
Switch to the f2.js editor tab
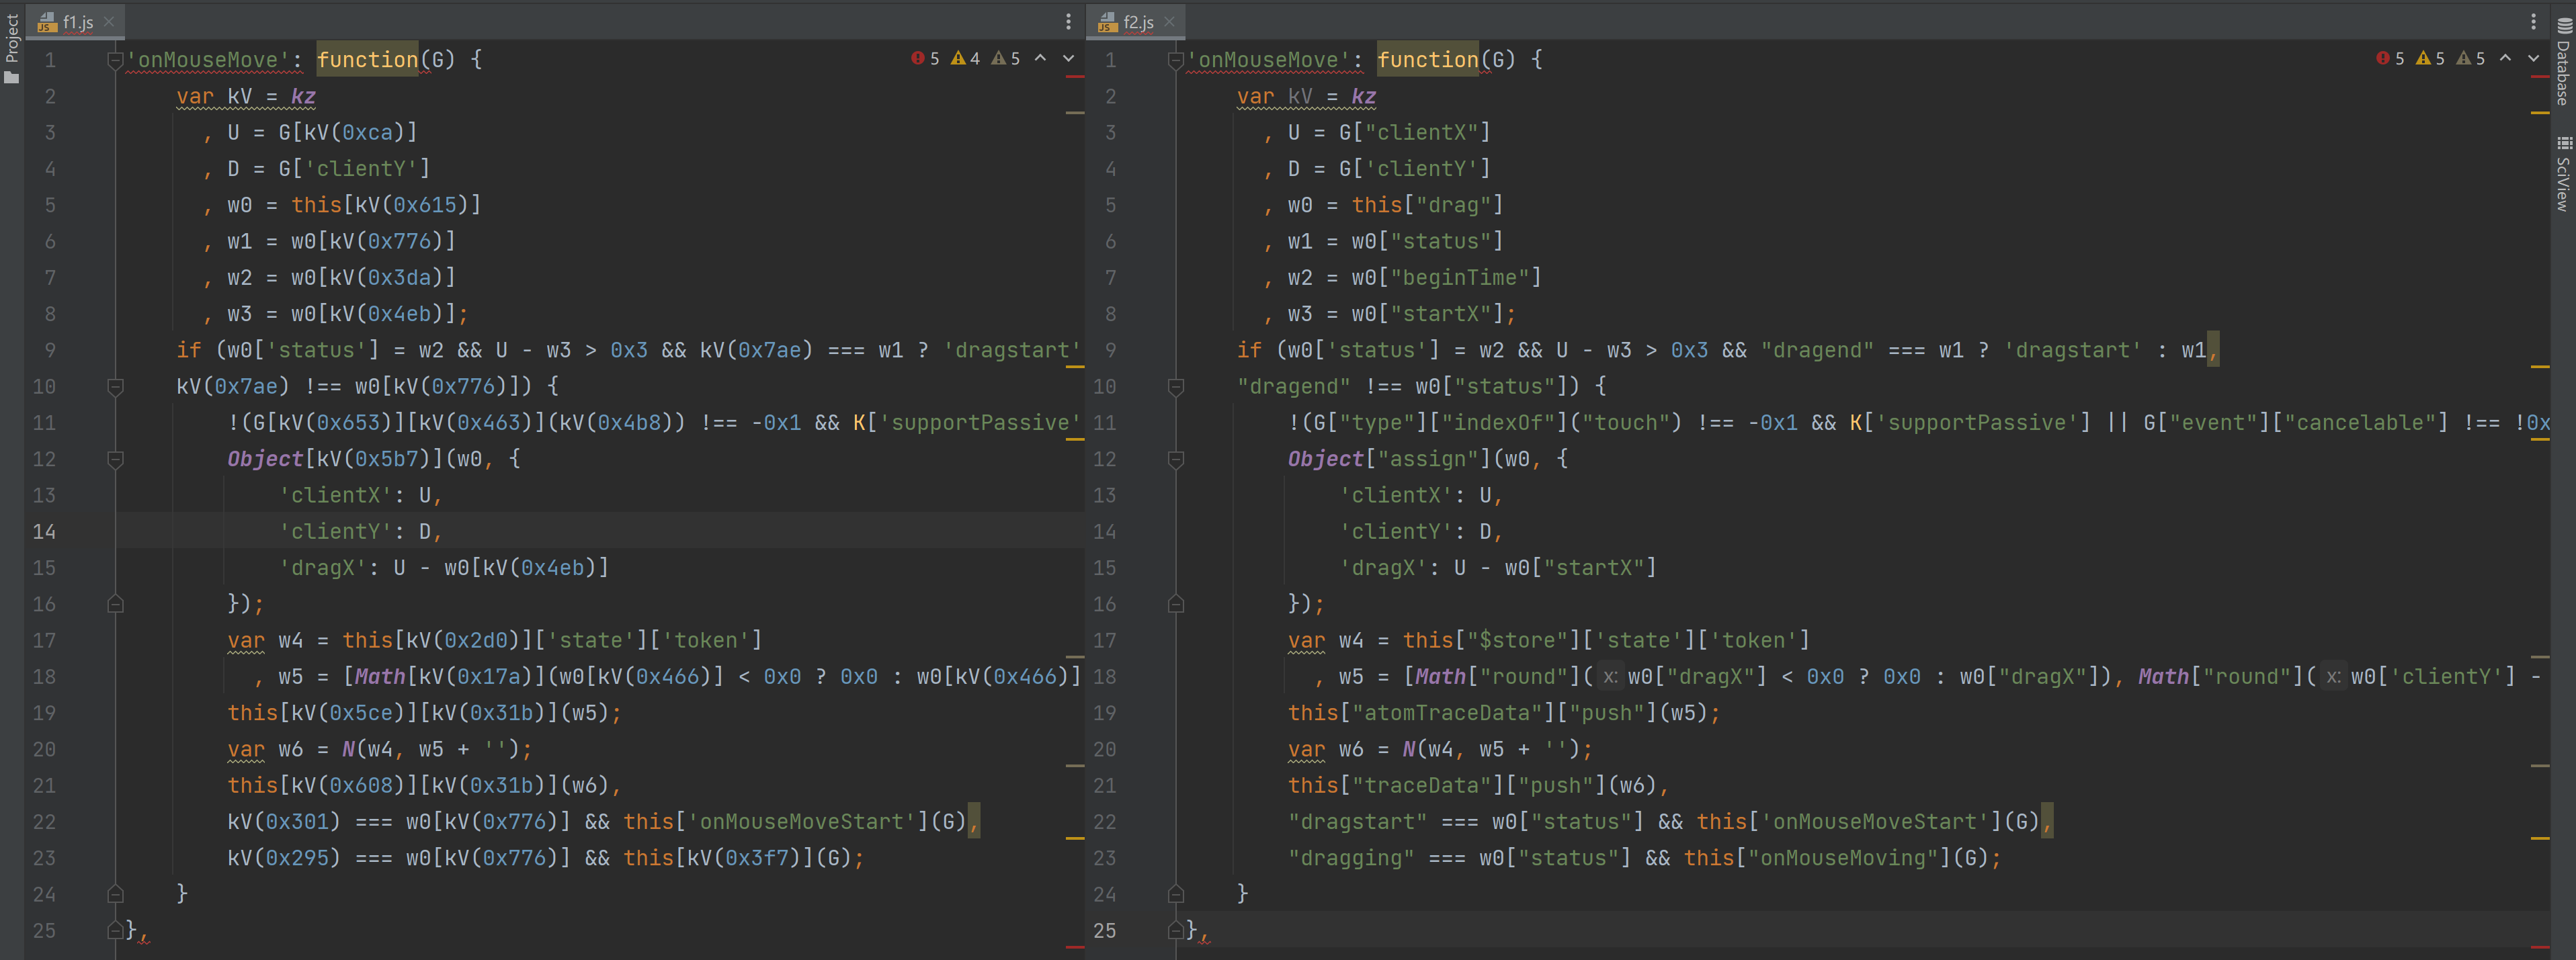pos(1137,21)
